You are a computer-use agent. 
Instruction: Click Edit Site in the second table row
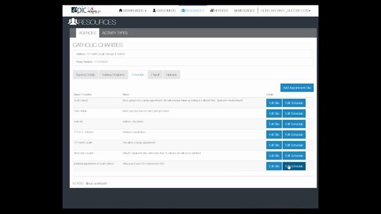pyautogui.click(x=274, y=114)
